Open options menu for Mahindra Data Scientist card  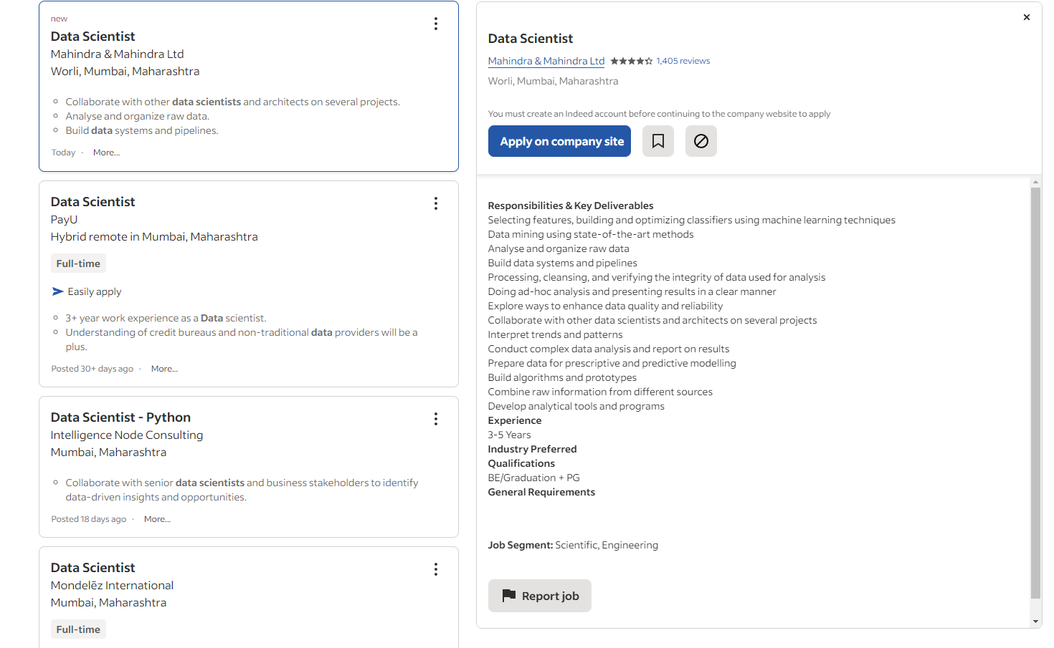click(x=435, y=24)
